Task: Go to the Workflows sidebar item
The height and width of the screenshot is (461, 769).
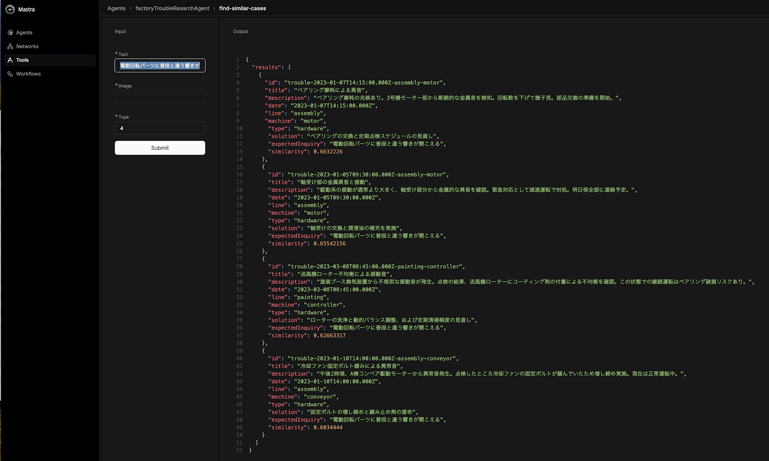Action: 50,74
